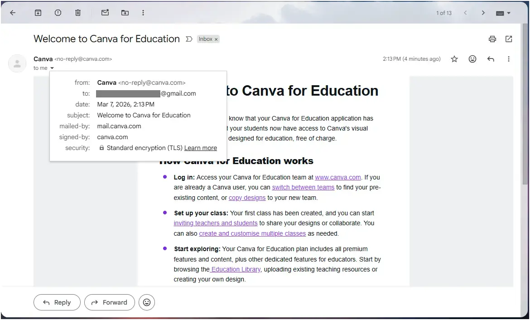Star this Canva email
Image resolution: width=530 pixels, height=320 pixels.
tap(454, 59)
